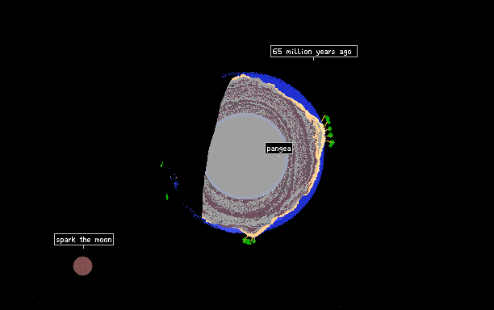Select the green plant cluster on planet's right edge
This screenshot has height=310, width=494.
point(329,131)
